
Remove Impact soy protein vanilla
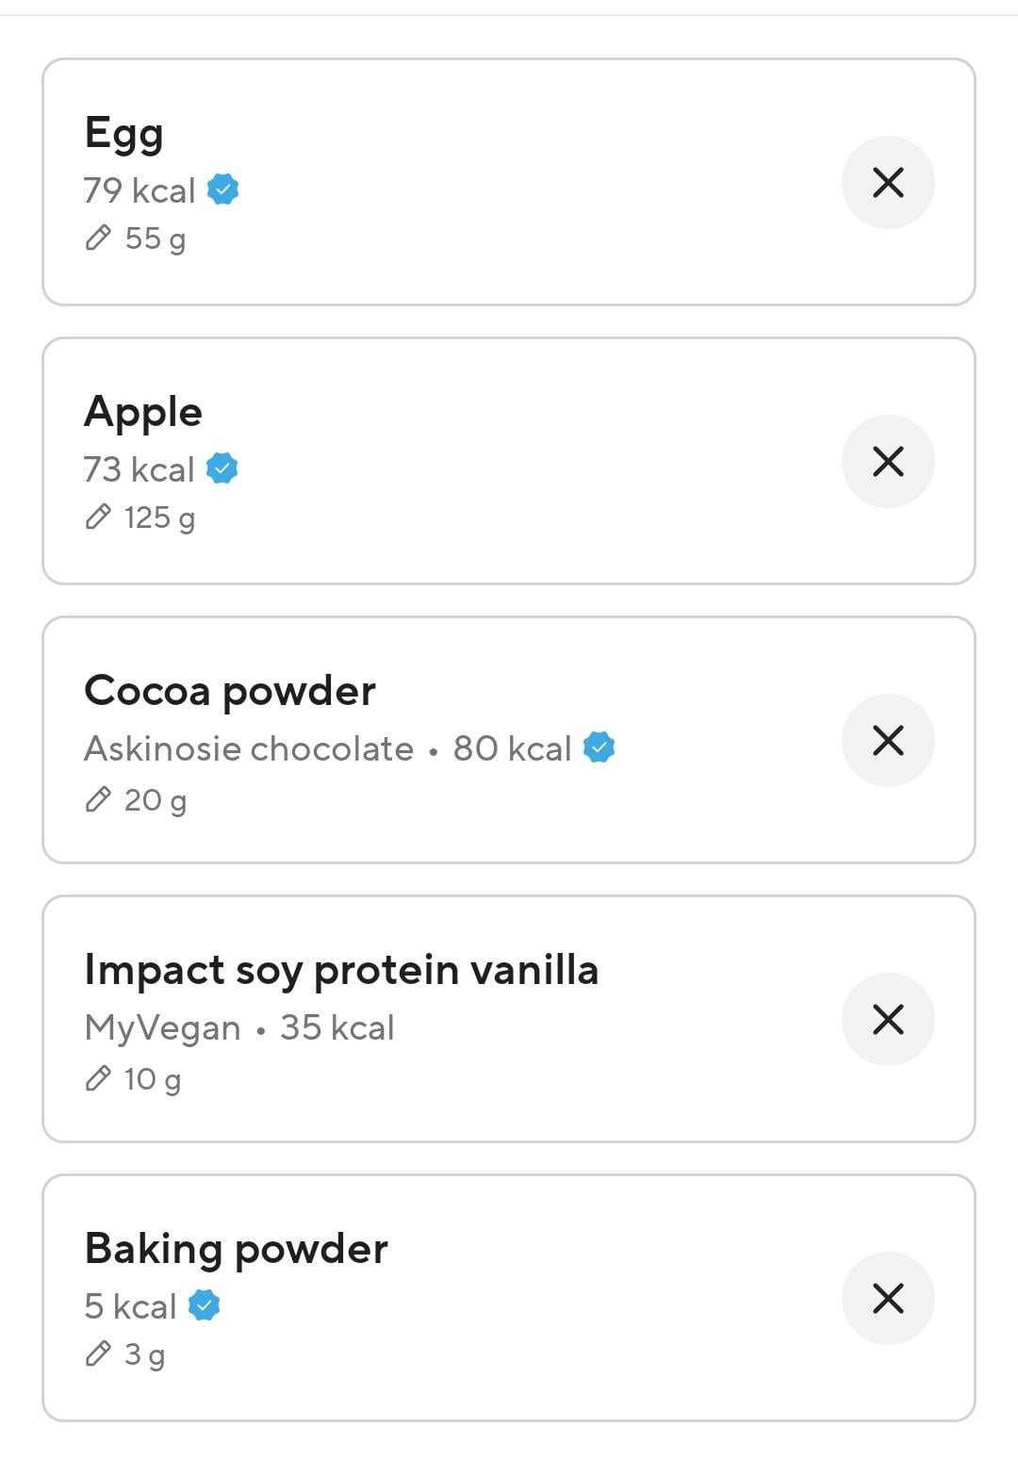click(x=888, y=1020)
